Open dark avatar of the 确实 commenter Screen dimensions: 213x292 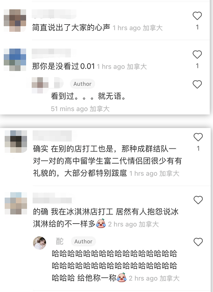pos(16,142)
